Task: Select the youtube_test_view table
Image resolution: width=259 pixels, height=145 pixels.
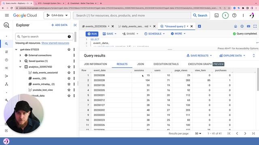Action: (x=42, y=90)
